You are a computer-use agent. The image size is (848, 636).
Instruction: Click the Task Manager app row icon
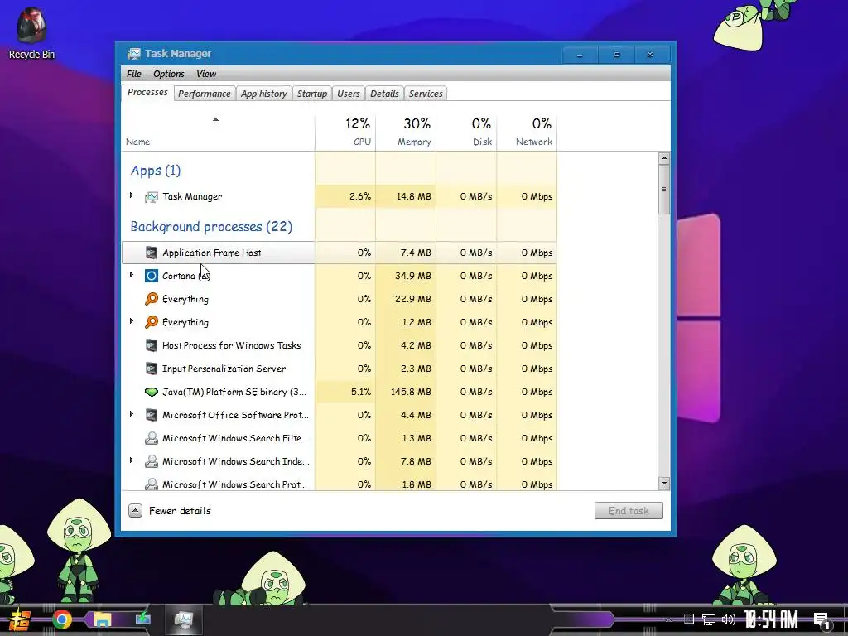pyautogui.click(x=152, y=197)
